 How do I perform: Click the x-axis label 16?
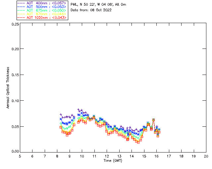156,156
